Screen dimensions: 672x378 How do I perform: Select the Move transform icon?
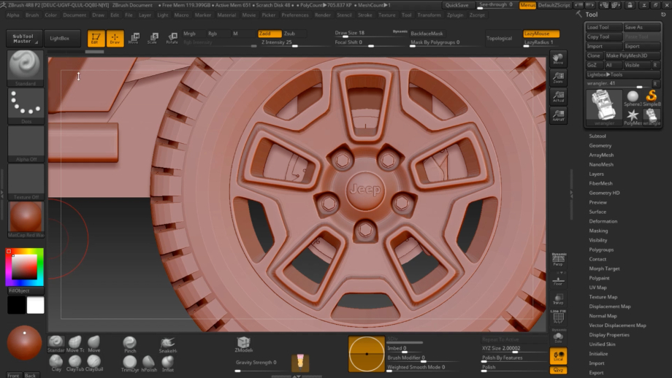[x=134, y=38]
